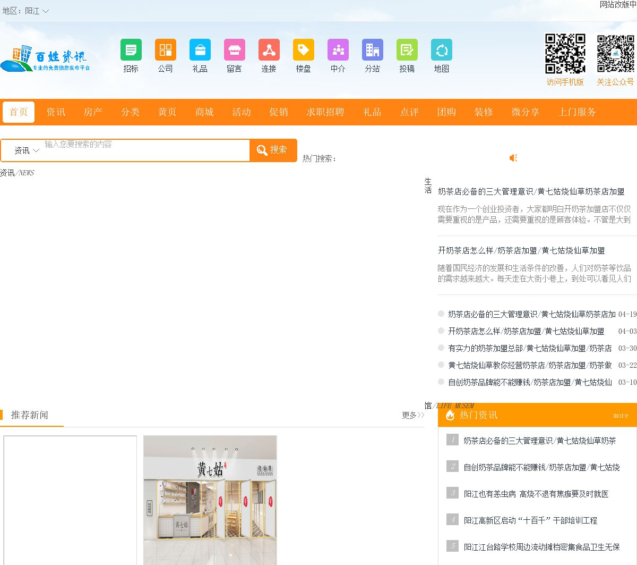Open the pink 留言 message icon
The width and height of the screenshot is (637, 565).
pos(234,50)
